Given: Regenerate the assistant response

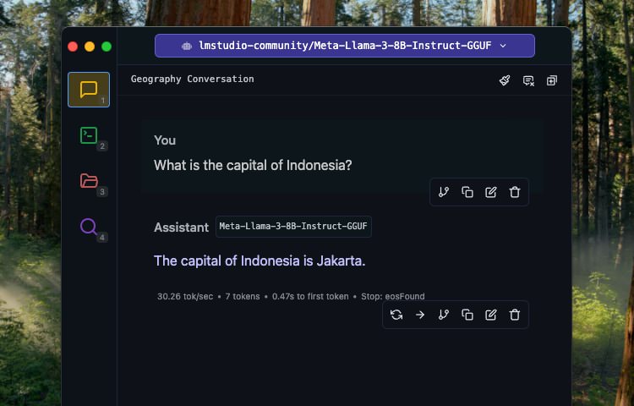Looking at the screenshot, I should (x=396, y=315).
